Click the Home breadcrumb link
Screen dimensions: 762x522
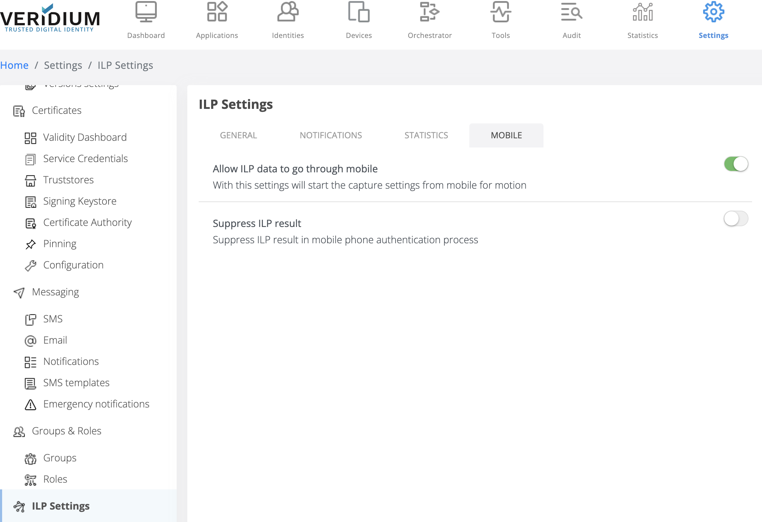[x=14, y=65]
